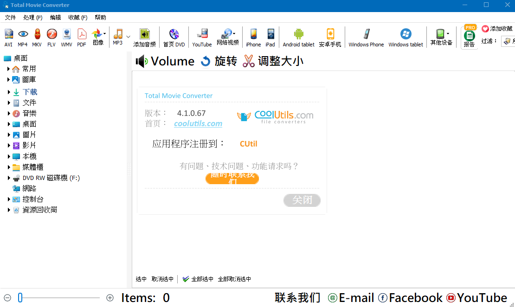
Task: Choose Android tablet preset
Action: (x=298, y=38)
